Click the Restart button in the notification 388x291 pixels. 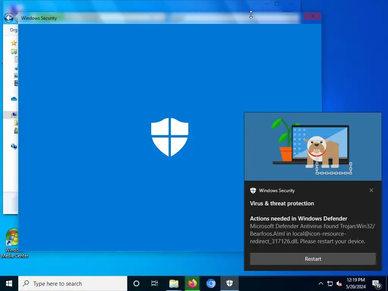pyautogui.click(x=313, y=259)
